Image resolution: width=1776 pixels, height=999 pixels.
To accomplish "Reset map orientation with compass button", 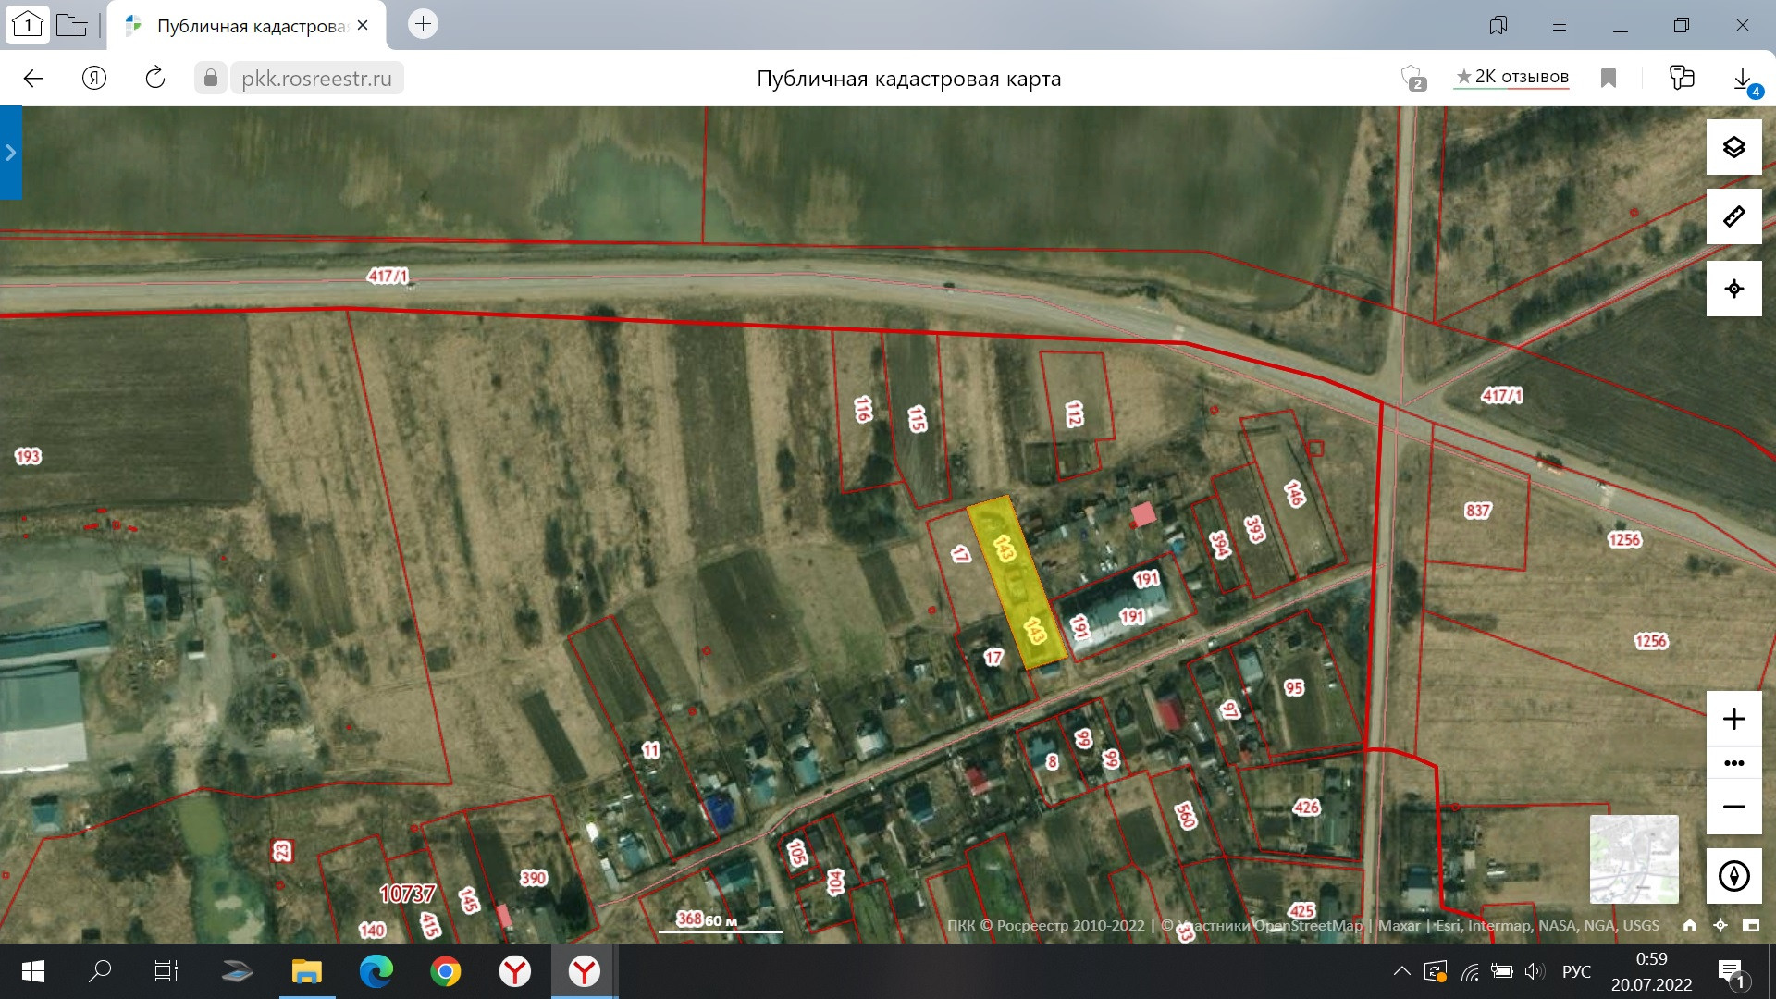I will pyautogui.click(x=1733, y=875).
